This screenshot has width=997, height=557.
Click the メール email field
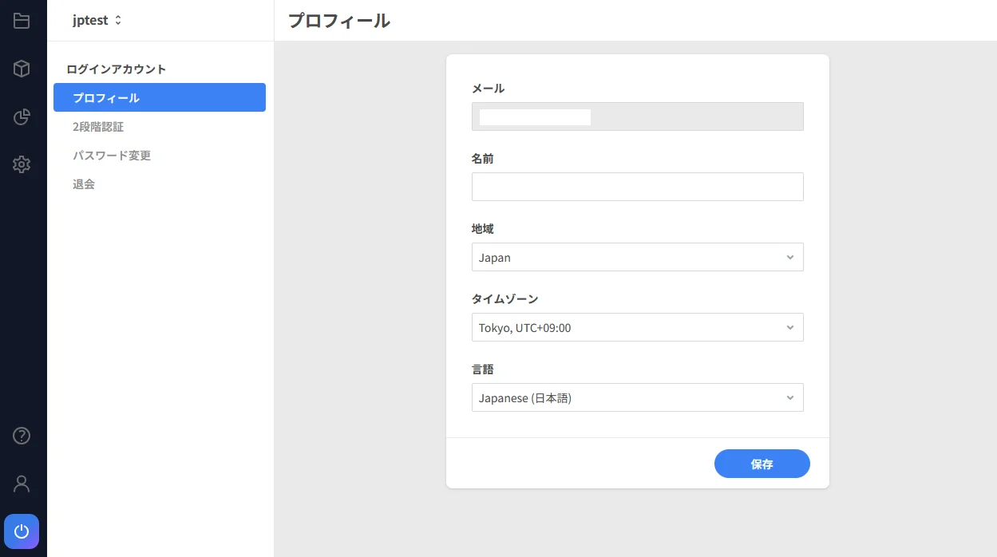(x=638, y=117)
